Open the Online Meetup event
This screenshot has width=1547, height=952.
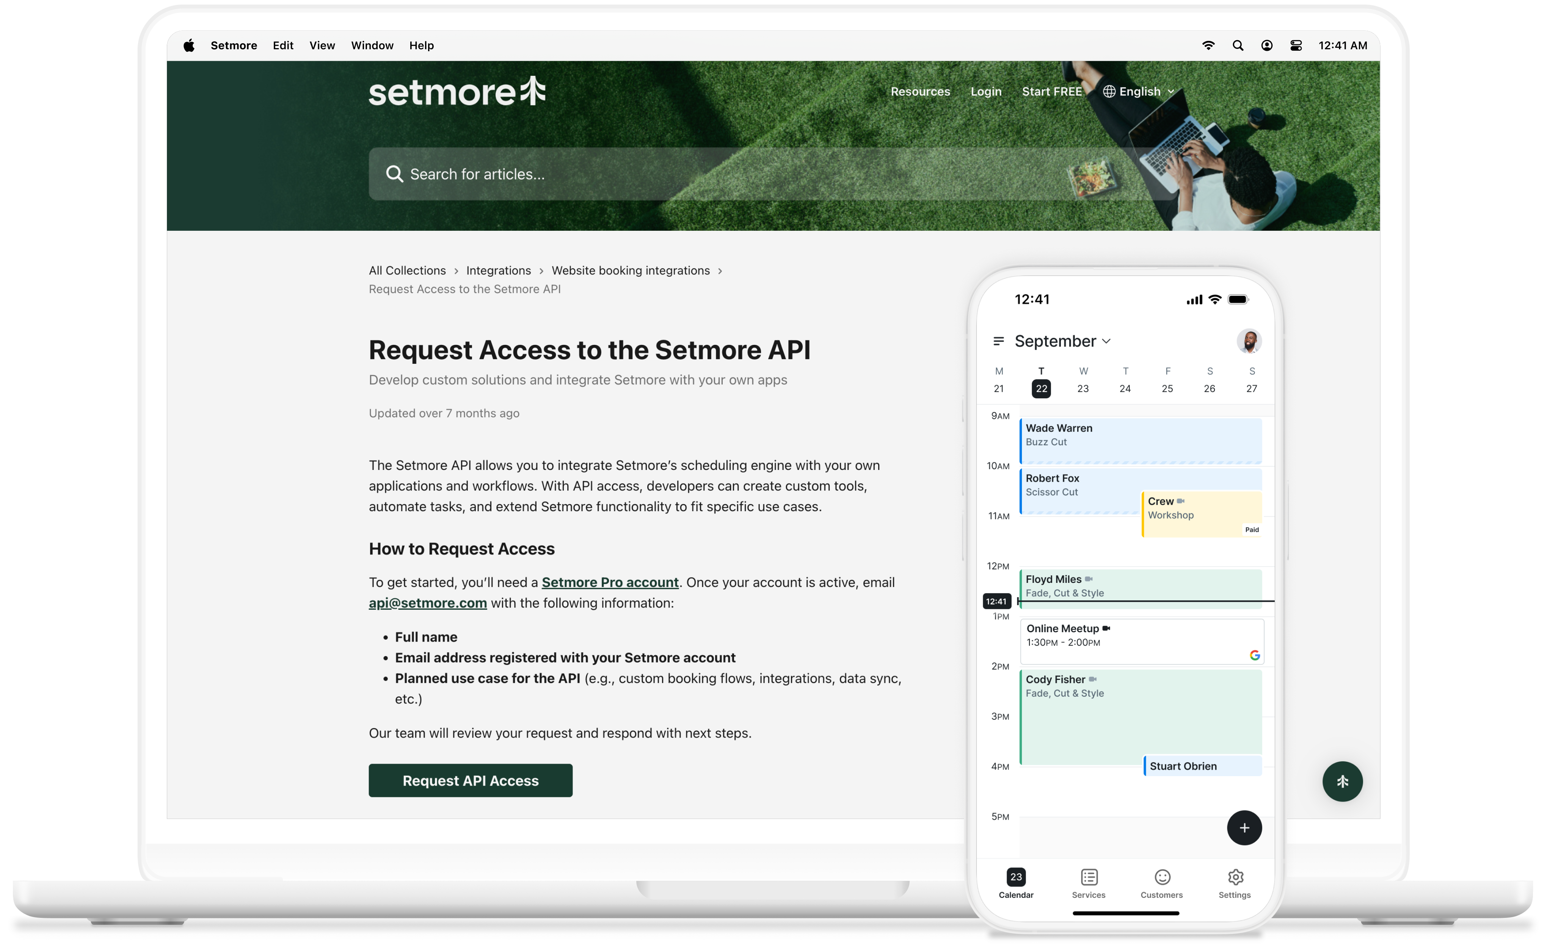coord(1142,641)
